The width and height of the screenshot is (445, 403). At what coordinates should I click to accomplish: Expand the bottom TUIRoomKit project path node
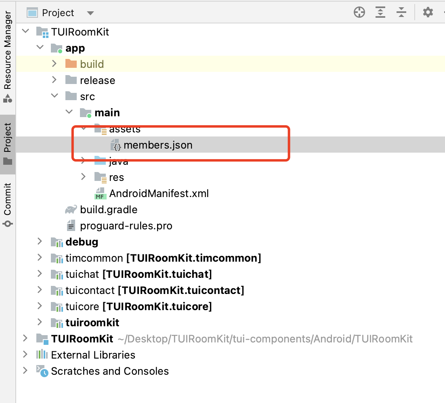[x=25, y=338]
